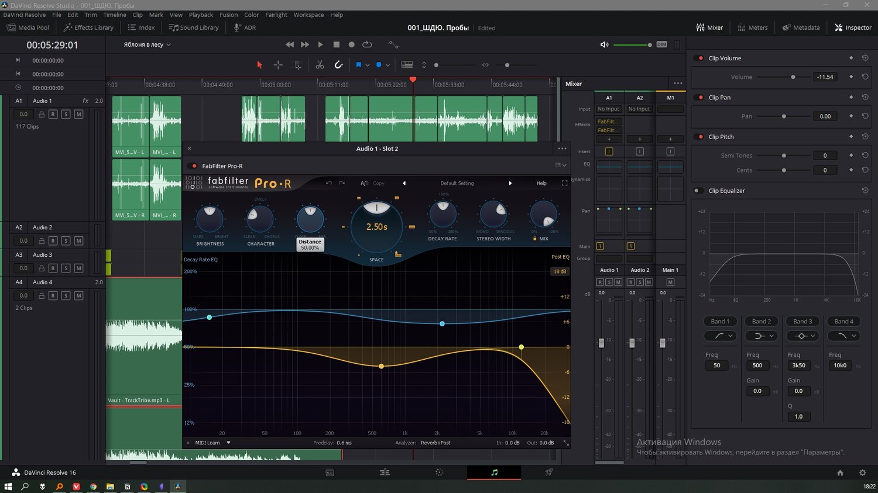Open plugin window three-dot options menu
The height and width of the screenshot is (493, 878).
pos(562,149)
